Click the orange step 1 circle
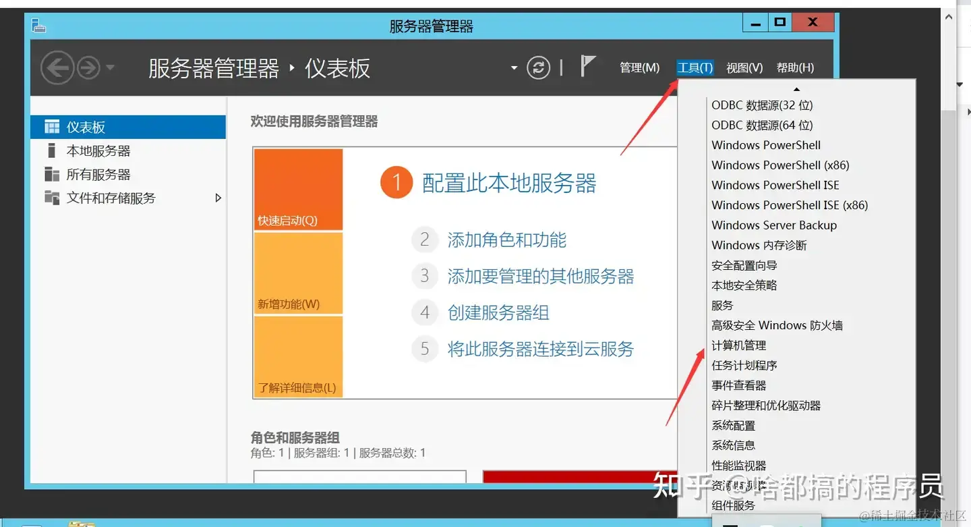Screen dimensions: 971x527 pyautogui.click(x=396, y=183)
